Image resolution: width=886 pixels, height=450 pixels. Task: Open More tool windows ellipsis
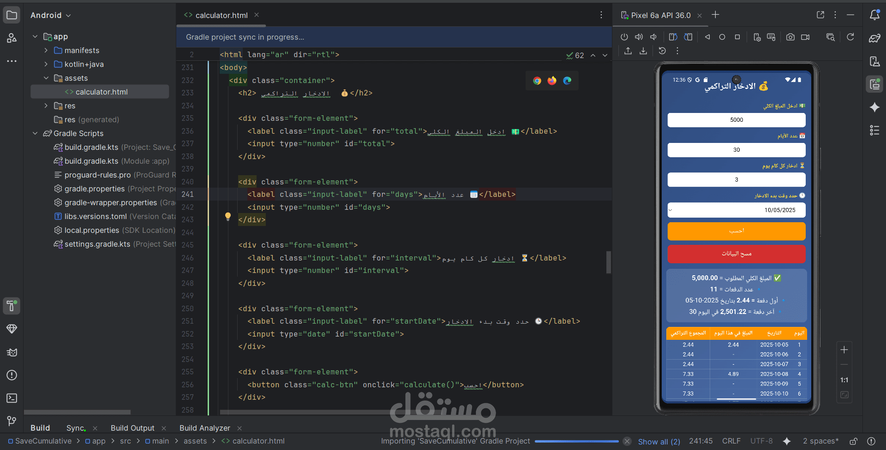pyautogui.click(x=12, y=61)
